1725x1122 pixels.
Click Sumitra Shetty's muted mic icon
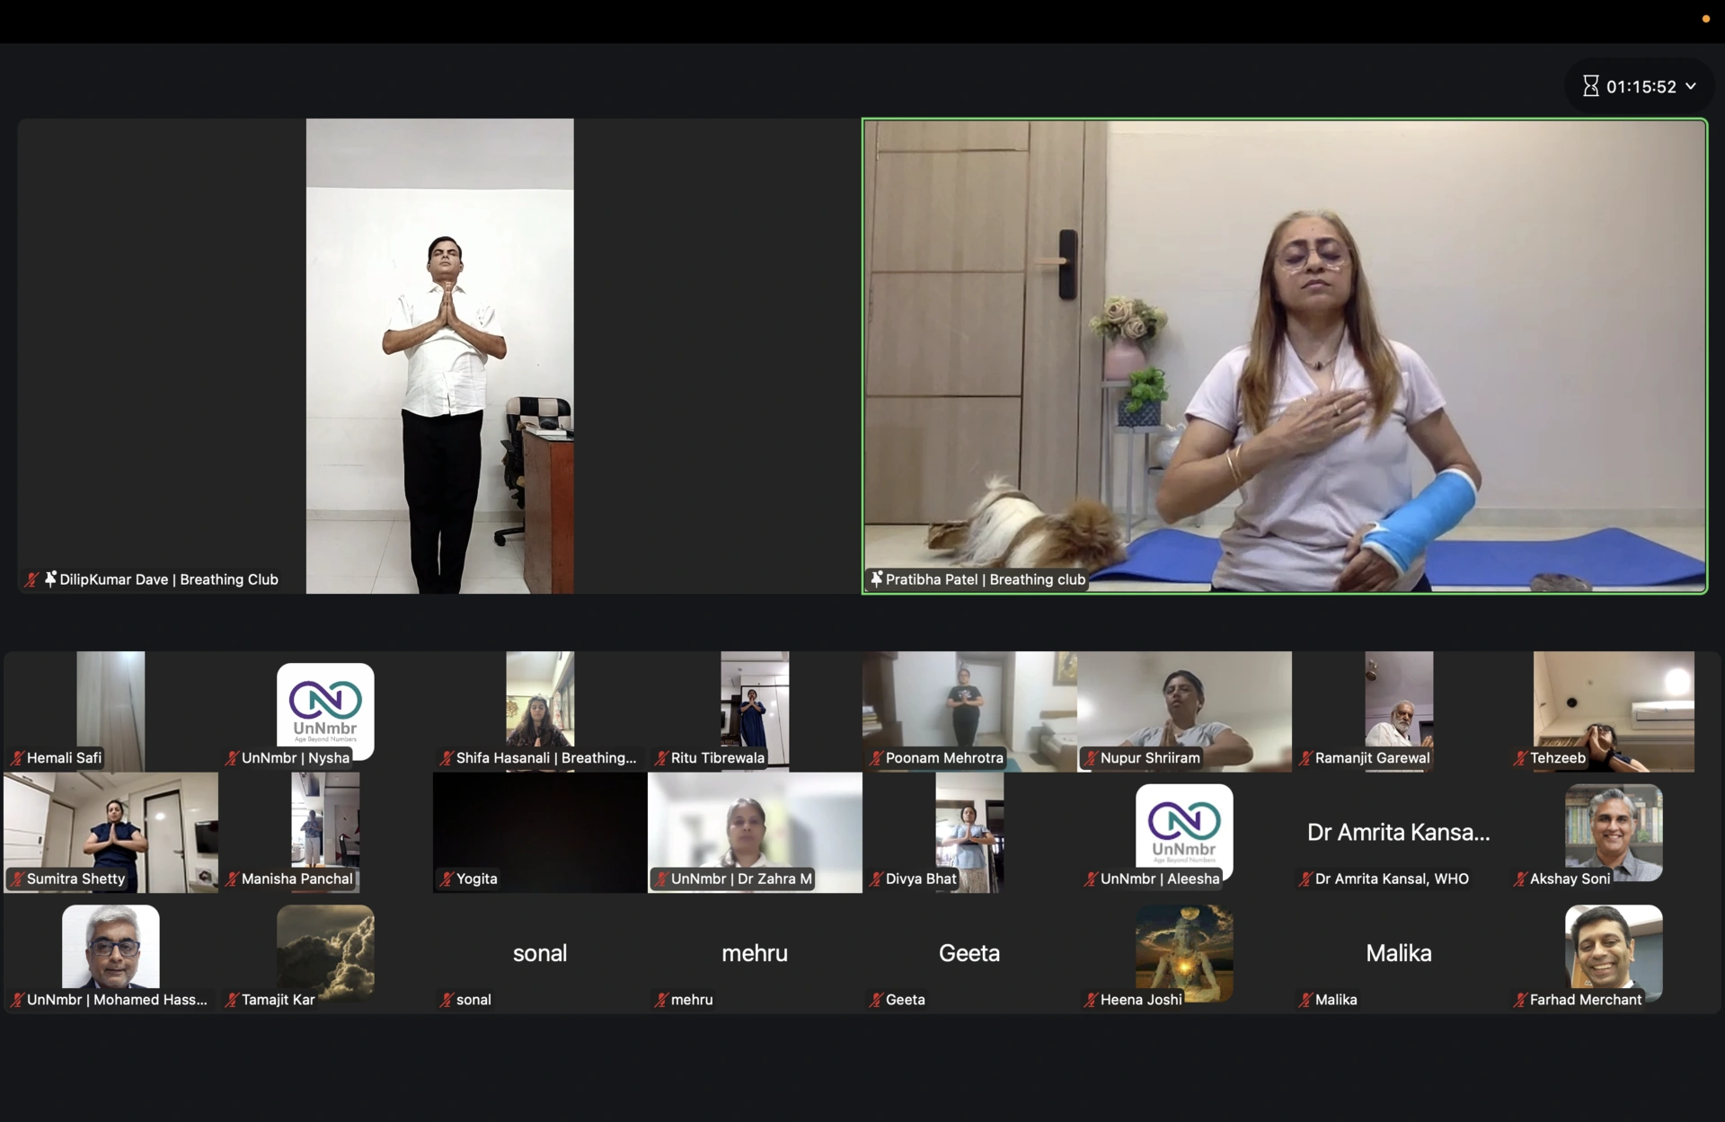(x=16, y=879)
